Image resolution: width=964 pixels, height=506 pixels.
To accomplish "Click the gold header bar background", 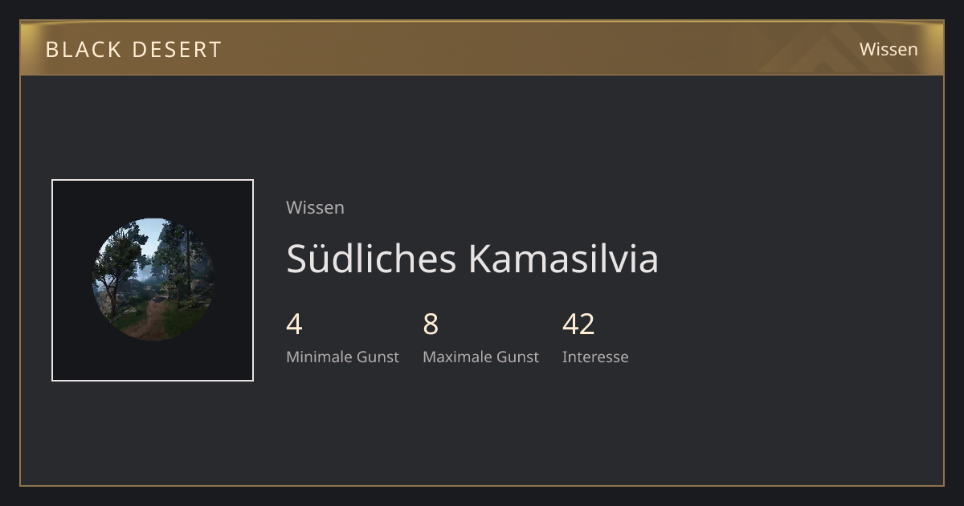I will 482,48.
